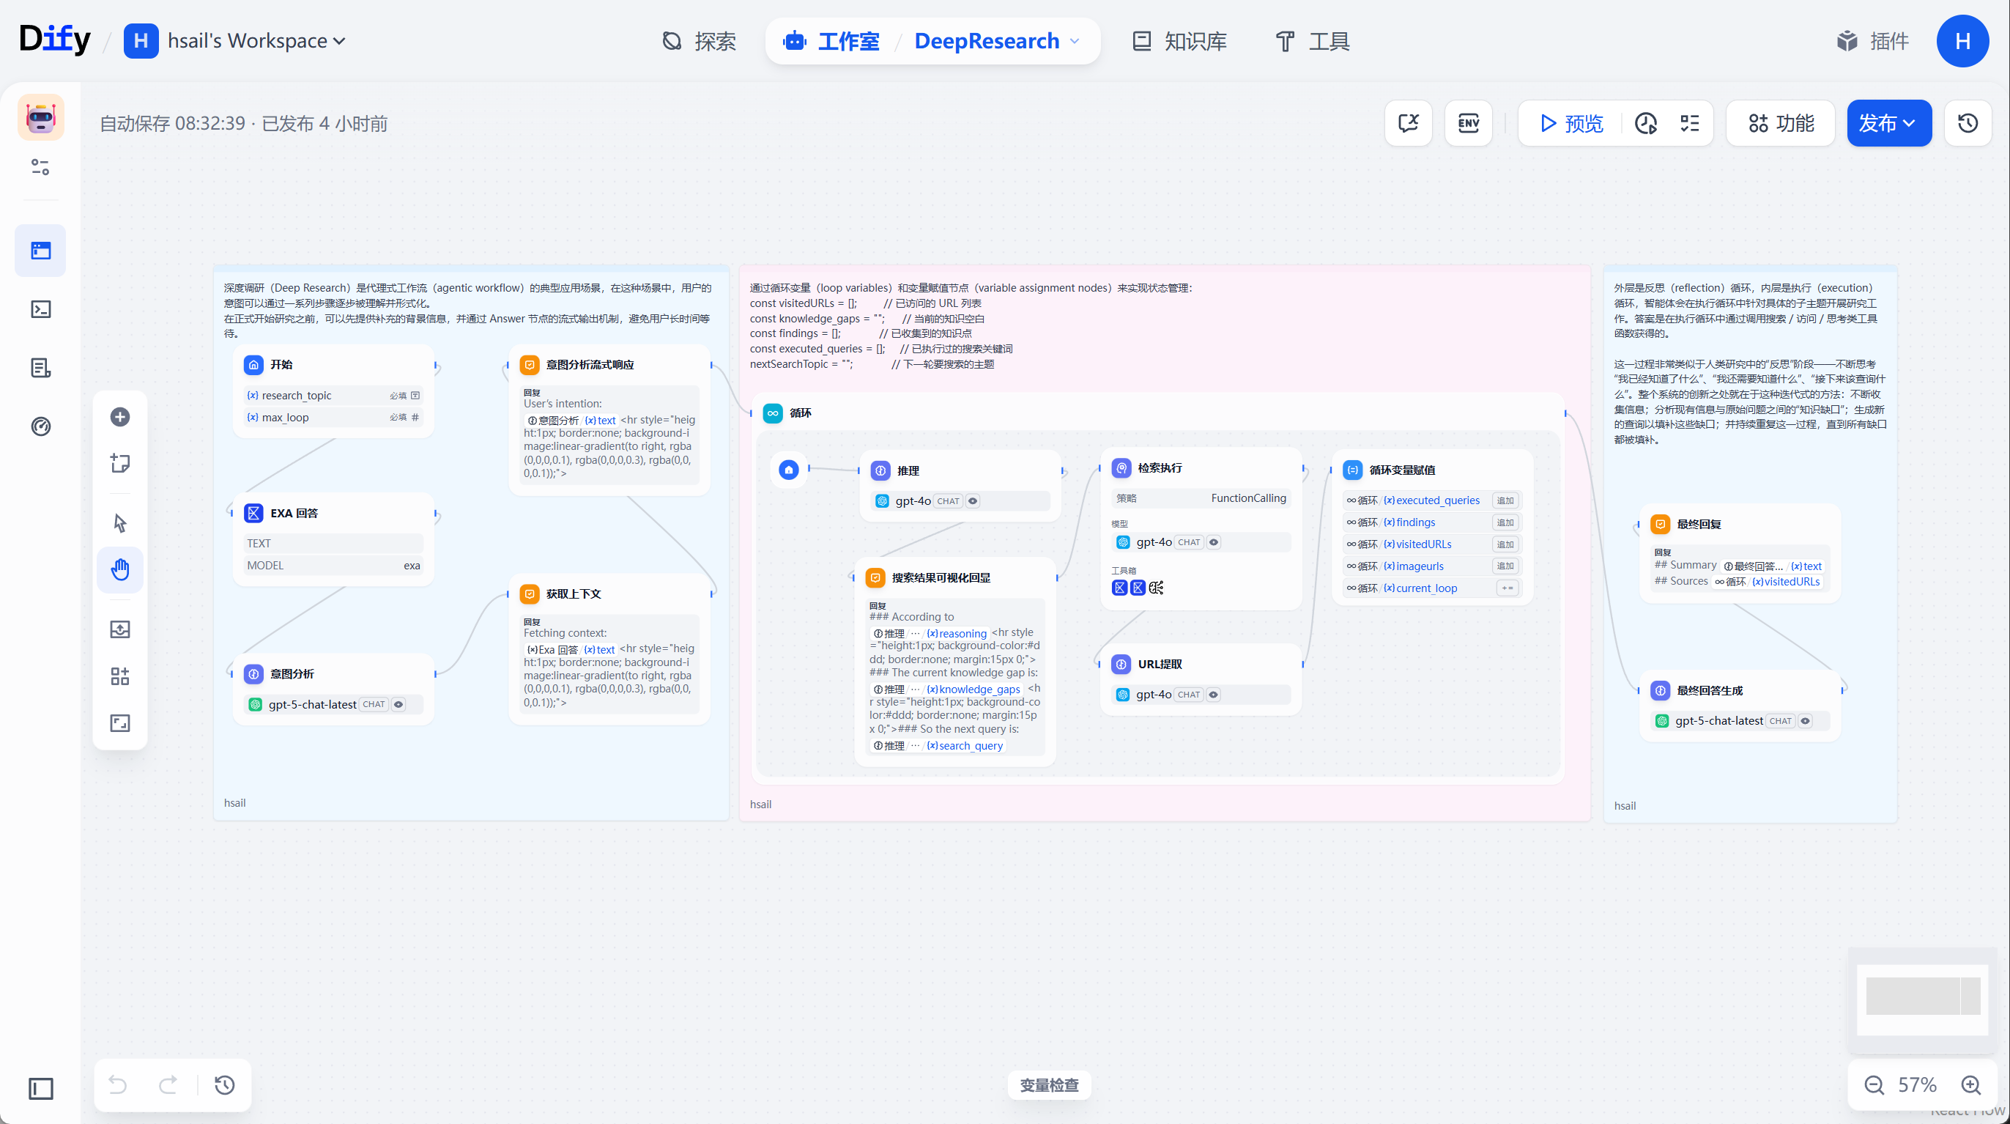Open the 57% zoom level menu

click(x=1917, y=1085)
